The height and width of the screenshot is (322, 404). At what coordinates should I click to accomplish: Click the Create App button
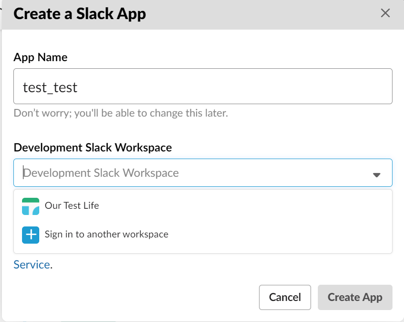(355, 297)
